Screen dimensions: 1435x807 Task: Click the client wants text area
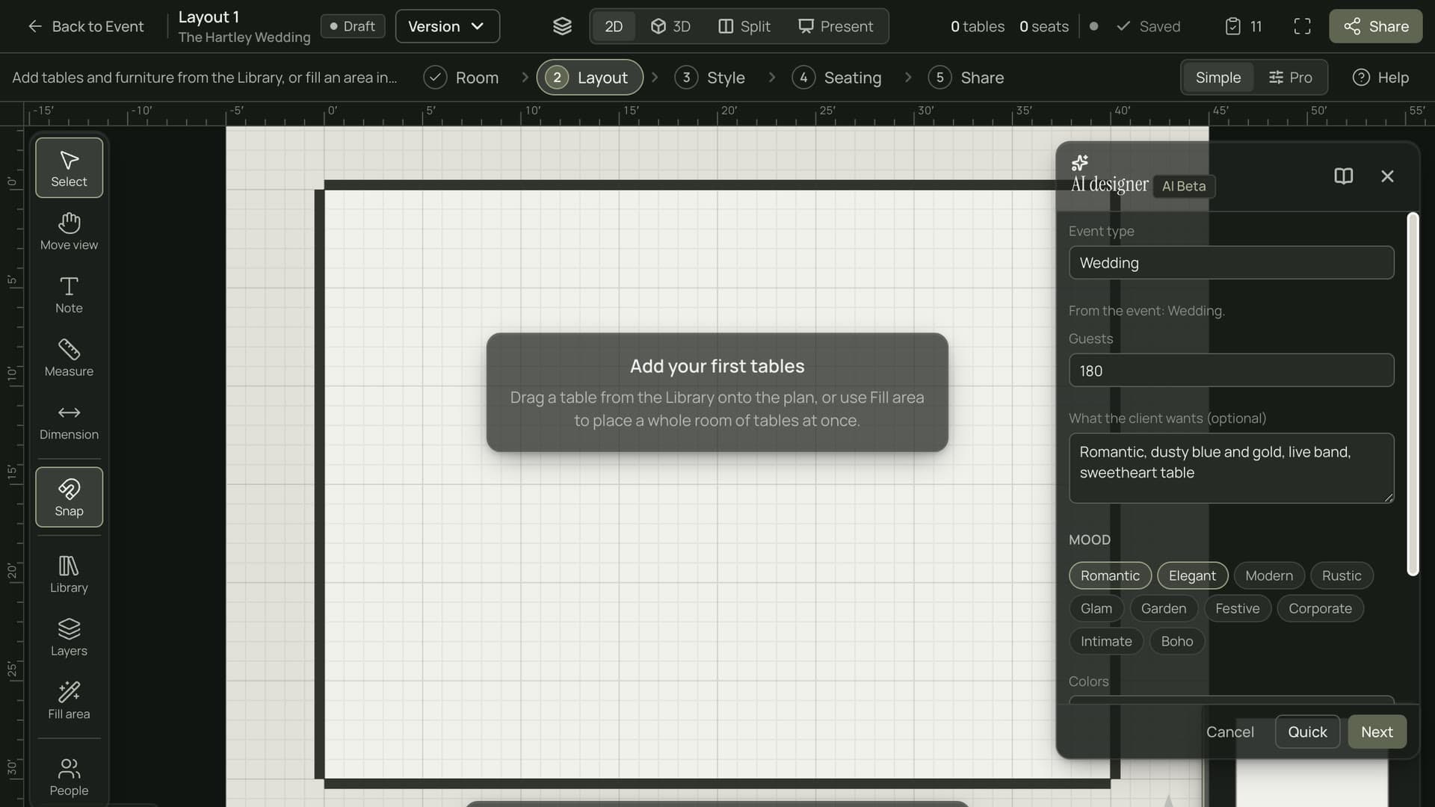tap(1231, 469)
